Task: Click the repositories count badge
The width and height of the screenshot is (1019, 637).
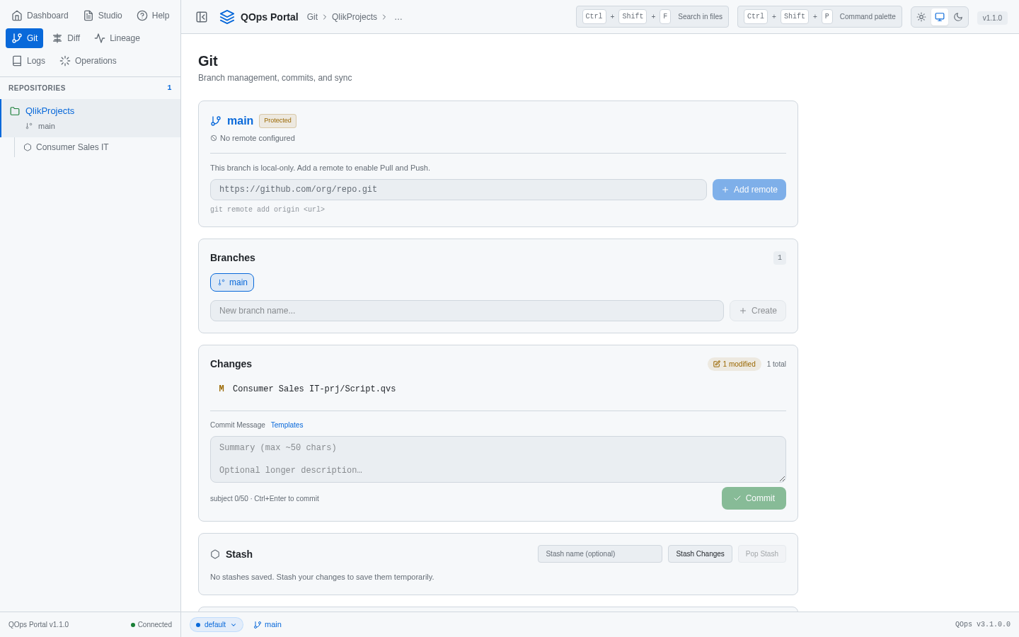Action: tap(169, 88)
